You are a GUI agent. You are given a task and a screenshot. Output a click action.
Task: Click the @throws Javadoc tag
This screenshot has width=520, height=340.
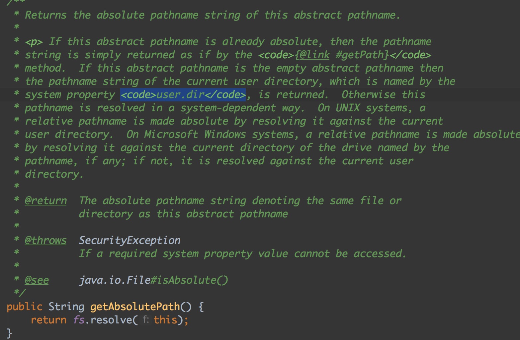click(x=46, y=241)
